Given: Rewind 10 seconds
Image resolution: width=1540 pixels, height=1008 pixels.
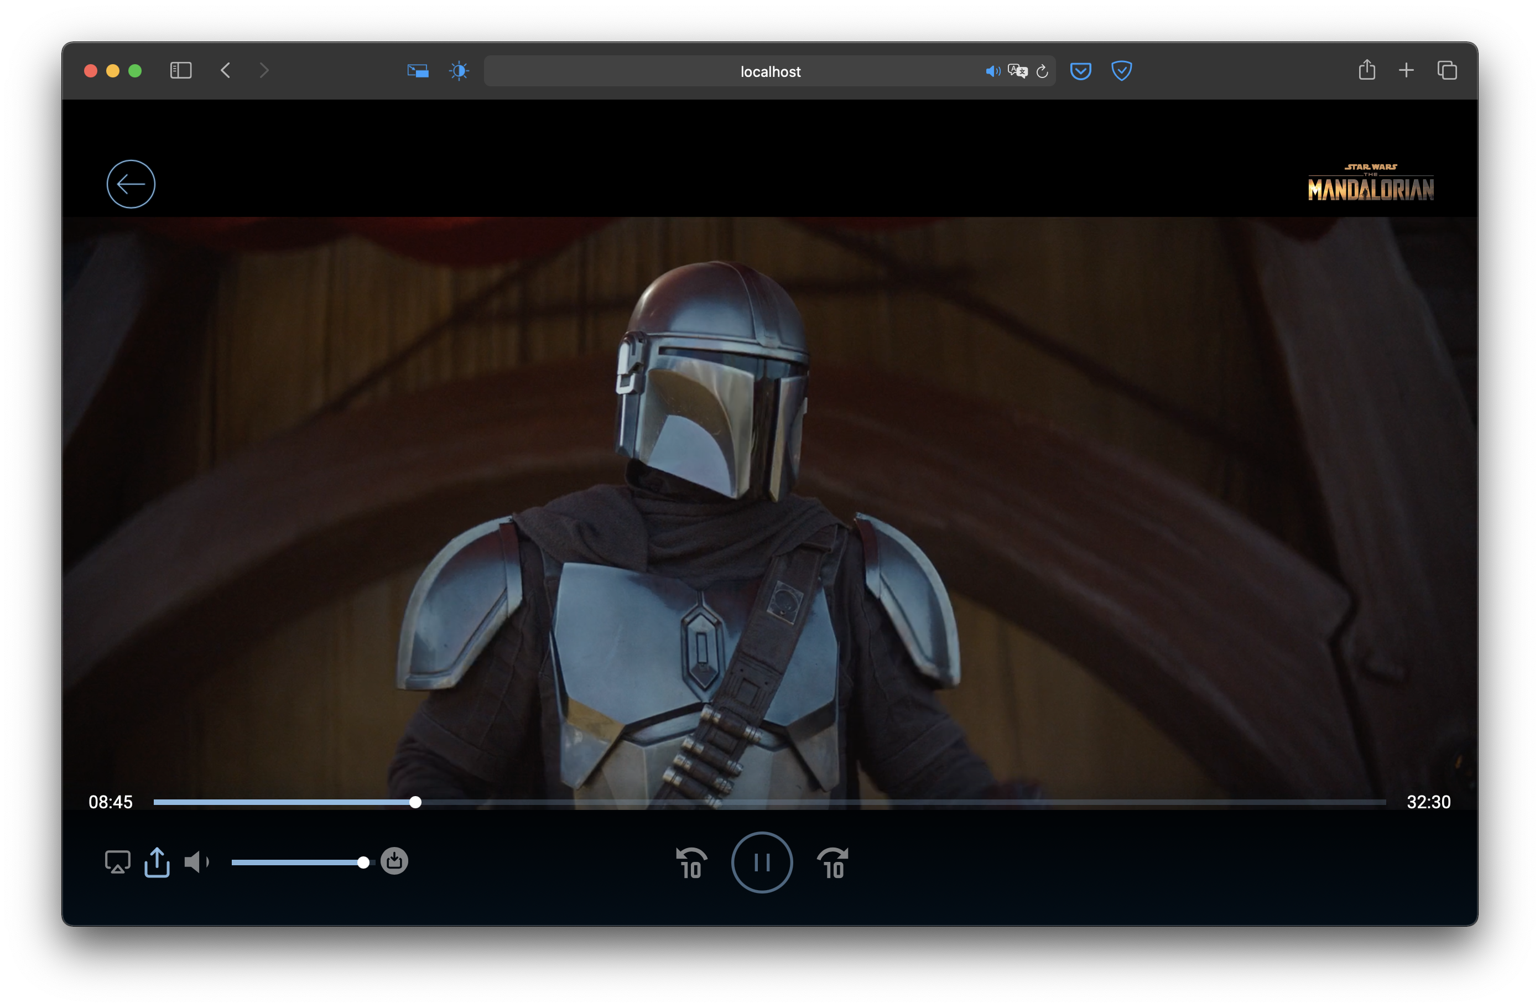Looking at the screenshot, I should pos(691,863).
